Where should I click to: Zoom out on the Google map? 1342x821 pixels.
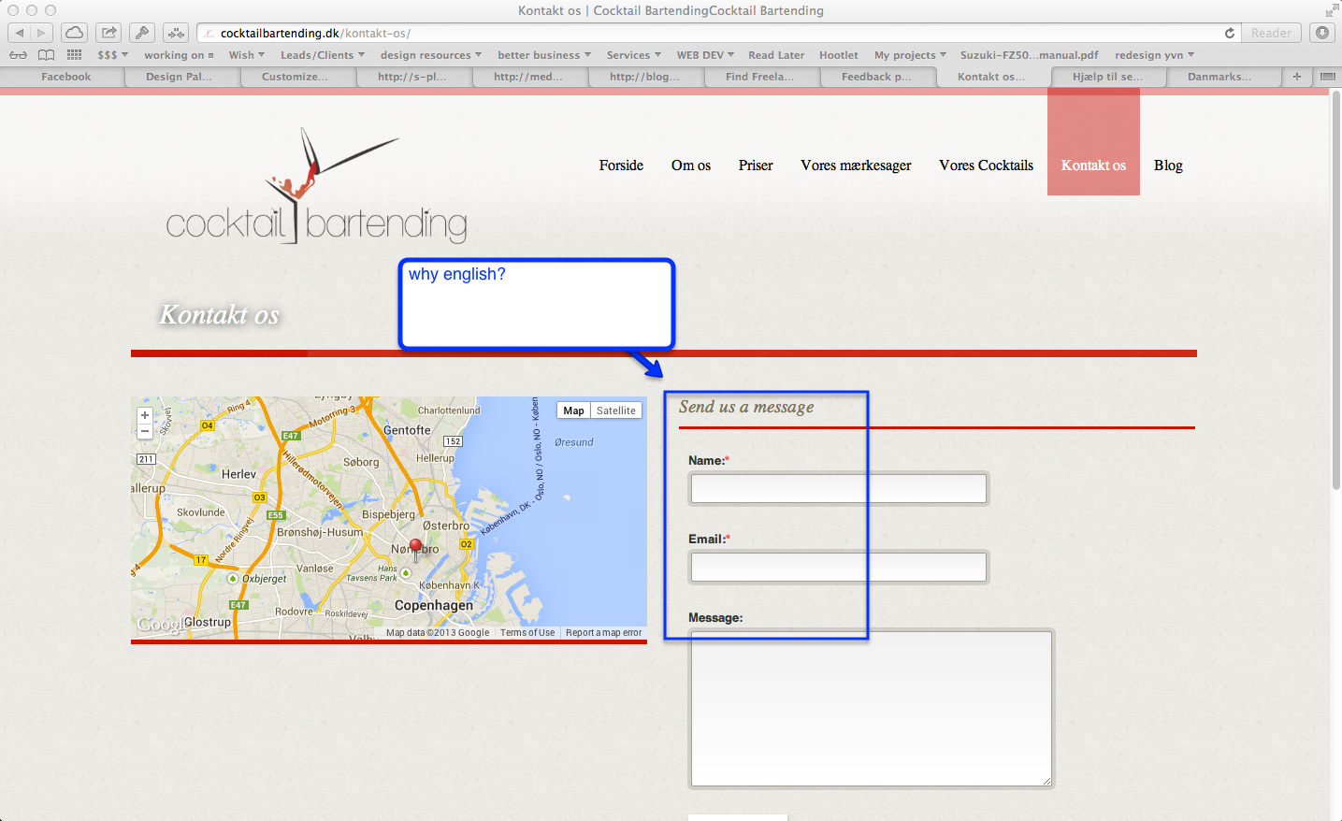tap(145, 431)
